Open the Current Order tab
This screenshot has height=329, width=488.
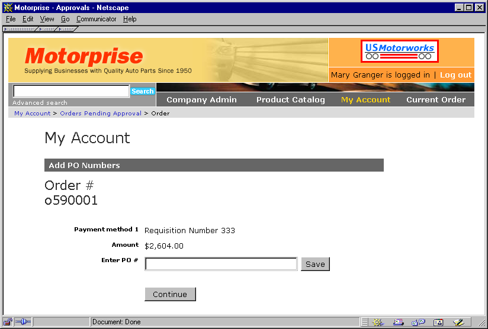coord(436,100)
